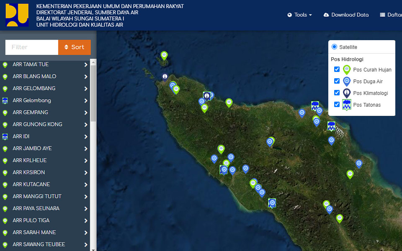Click the Filter input field

[x=32, y=47]
